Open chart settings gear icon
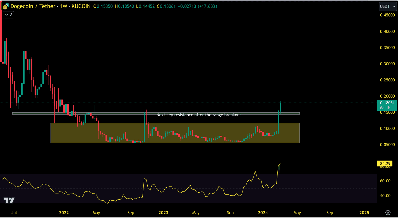 pos(387,213)
